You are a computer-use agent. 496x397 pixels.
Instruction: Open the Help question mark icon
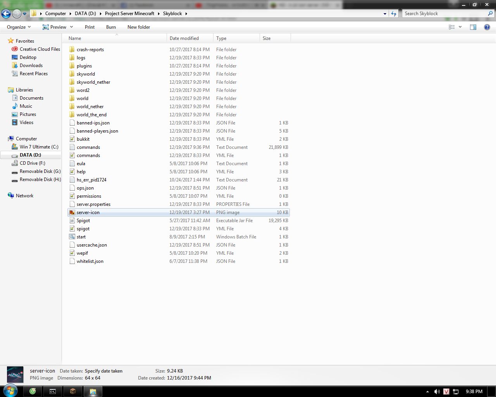[487, 27]
